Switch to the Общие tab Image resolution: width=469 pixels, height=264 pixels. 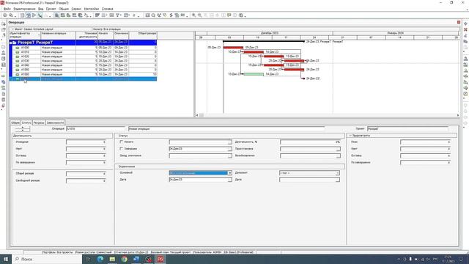coord(15,122)
